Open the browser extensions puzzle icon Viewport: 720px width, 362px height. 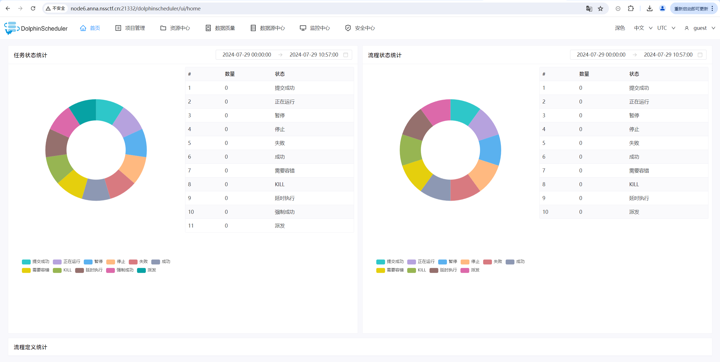click(x=631, y=8)
